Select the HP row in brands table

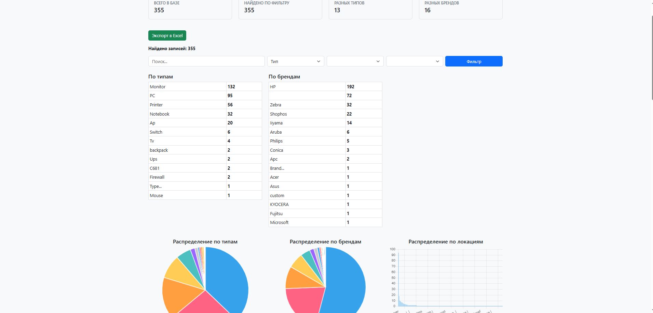pos(325,87)
